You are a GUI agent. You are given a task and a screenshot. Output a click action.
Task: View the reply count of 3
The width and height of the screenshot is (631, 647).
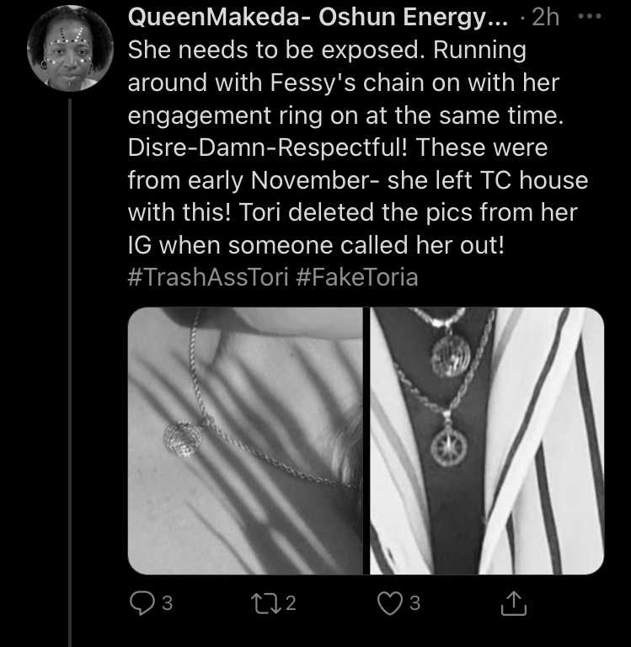(167, 603)
